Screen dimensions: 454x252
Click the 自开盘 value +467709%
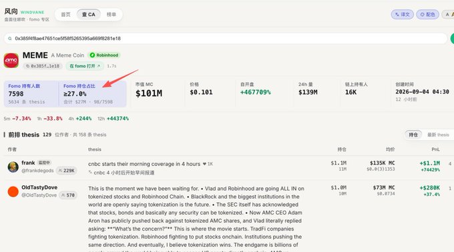(255, 92)
